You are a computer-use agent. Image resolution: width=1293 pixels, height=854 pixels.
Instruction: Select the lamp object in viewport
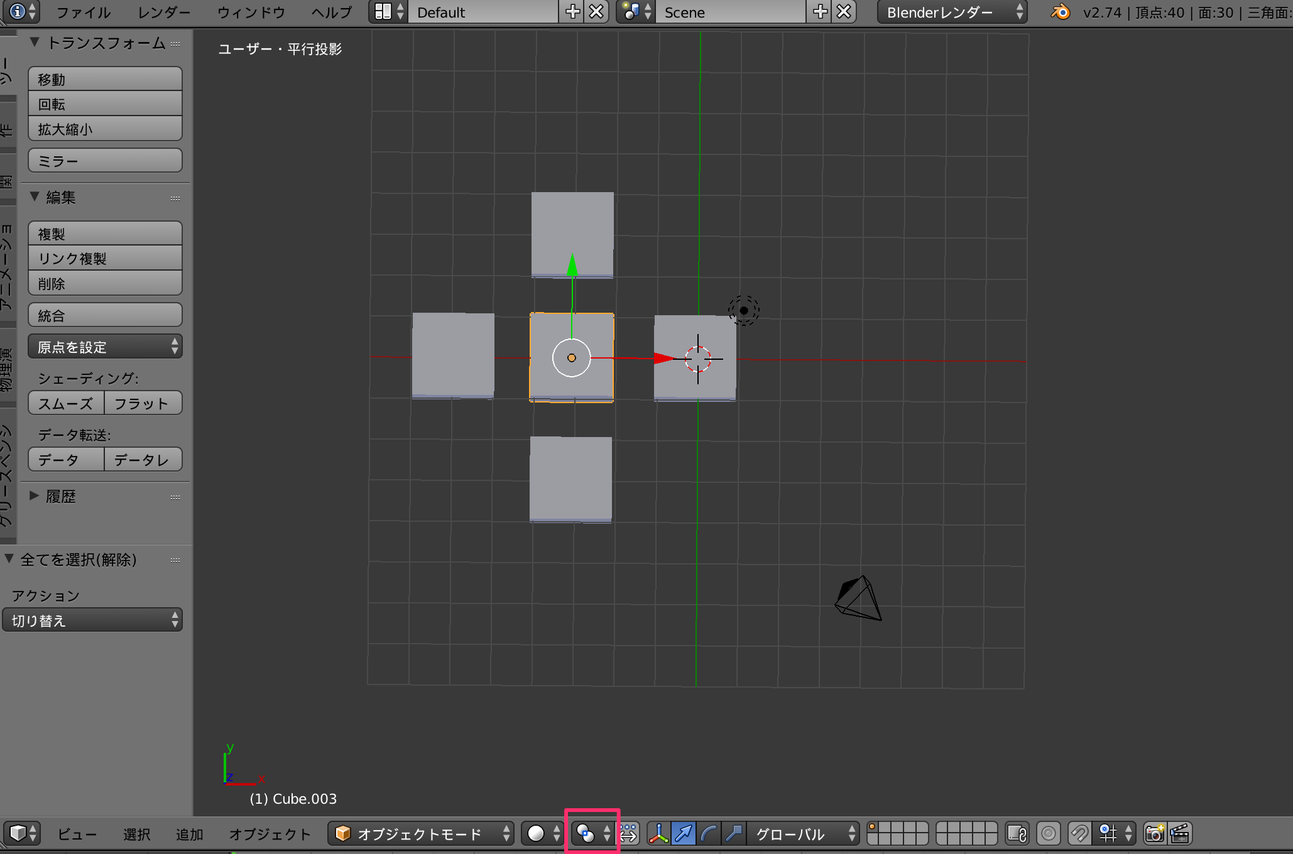[x=744, y=310]
